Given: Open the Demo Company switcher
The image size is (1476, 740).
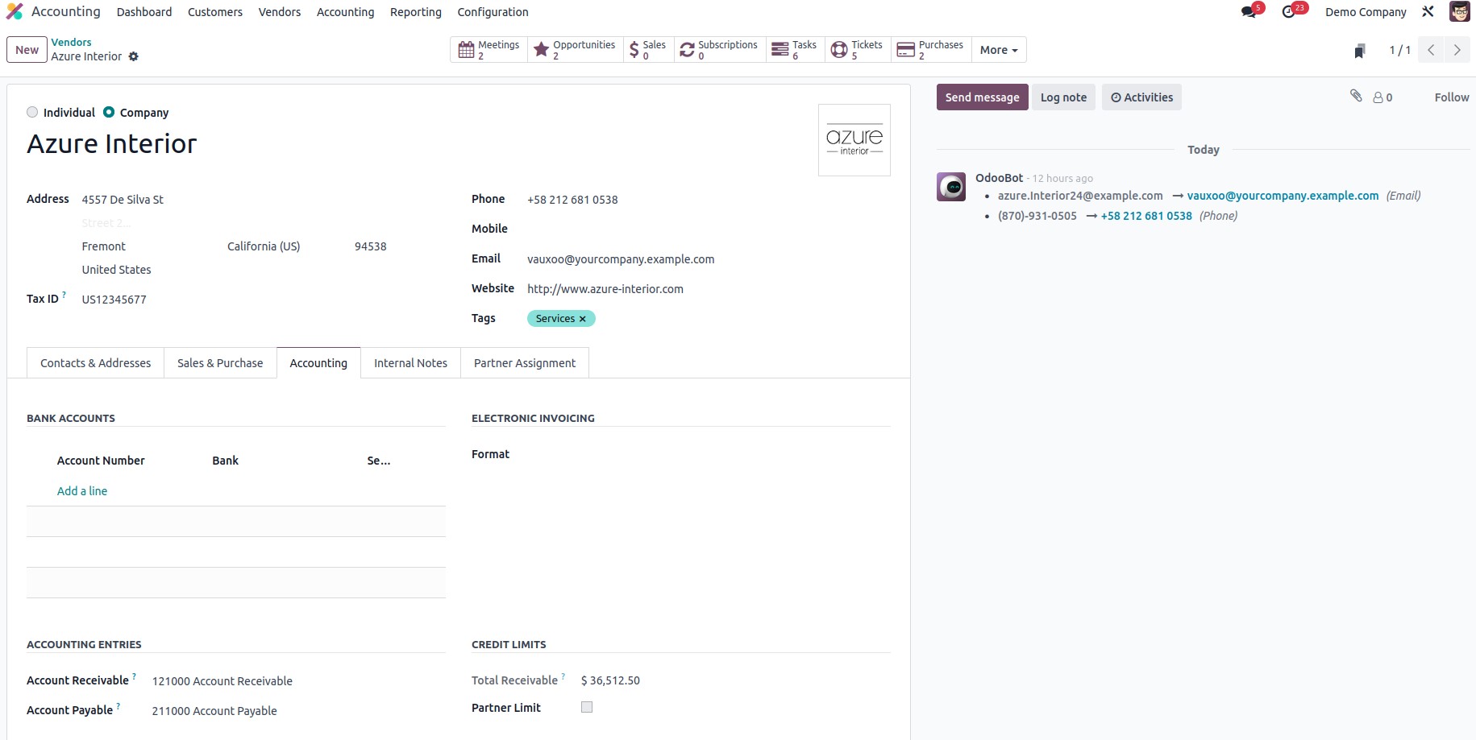Looking at the screenshot, I should coord(1366,12).
